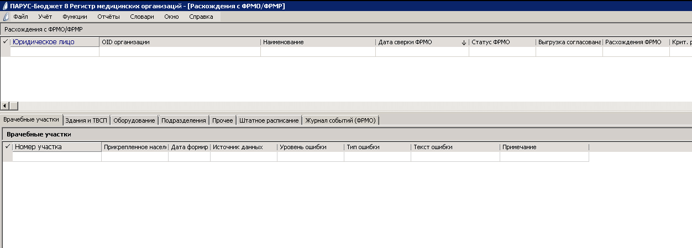Click the sort arrow in Дата сверки ФРМО

coord(464,43)
